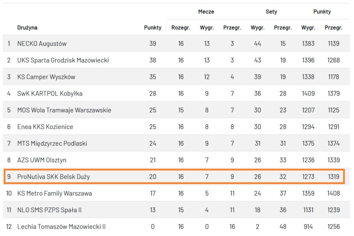This screenshot has height=236, width=354.
Task: Open Lechia Tomaszów Mazowiecki II team
Action: [x=61, y=227]
